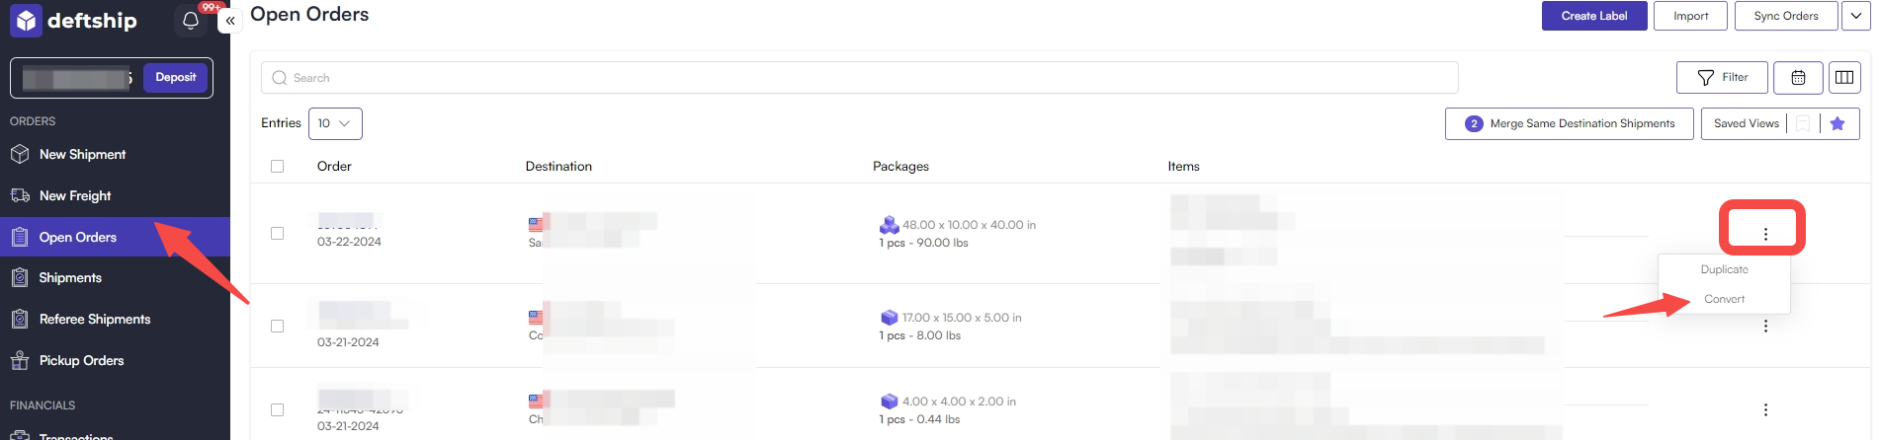This screenshot has height=440, width=1879.
Task: Expand the arrow next to Sync Orders
Action: click(x=1855, y=16)
